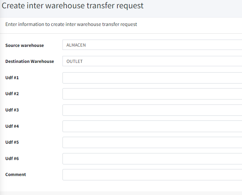Click the page title "Create inter warehouse transfer request"
This screenshot has height=195, width=242.
point(73,6)
